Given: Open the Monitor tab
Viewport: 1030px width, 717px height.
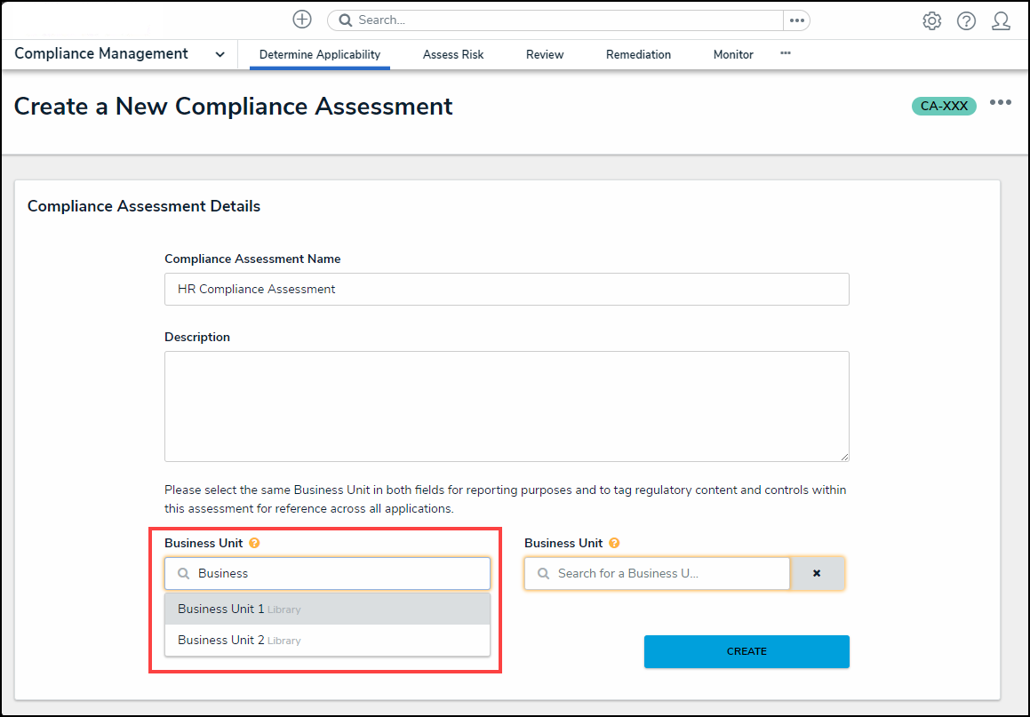Looking at the screenshot, I should 733,54.
